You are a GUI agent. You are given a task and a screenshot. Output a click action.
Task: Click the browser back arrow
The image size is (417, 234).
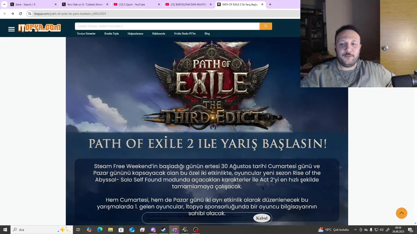click(5, 14)
